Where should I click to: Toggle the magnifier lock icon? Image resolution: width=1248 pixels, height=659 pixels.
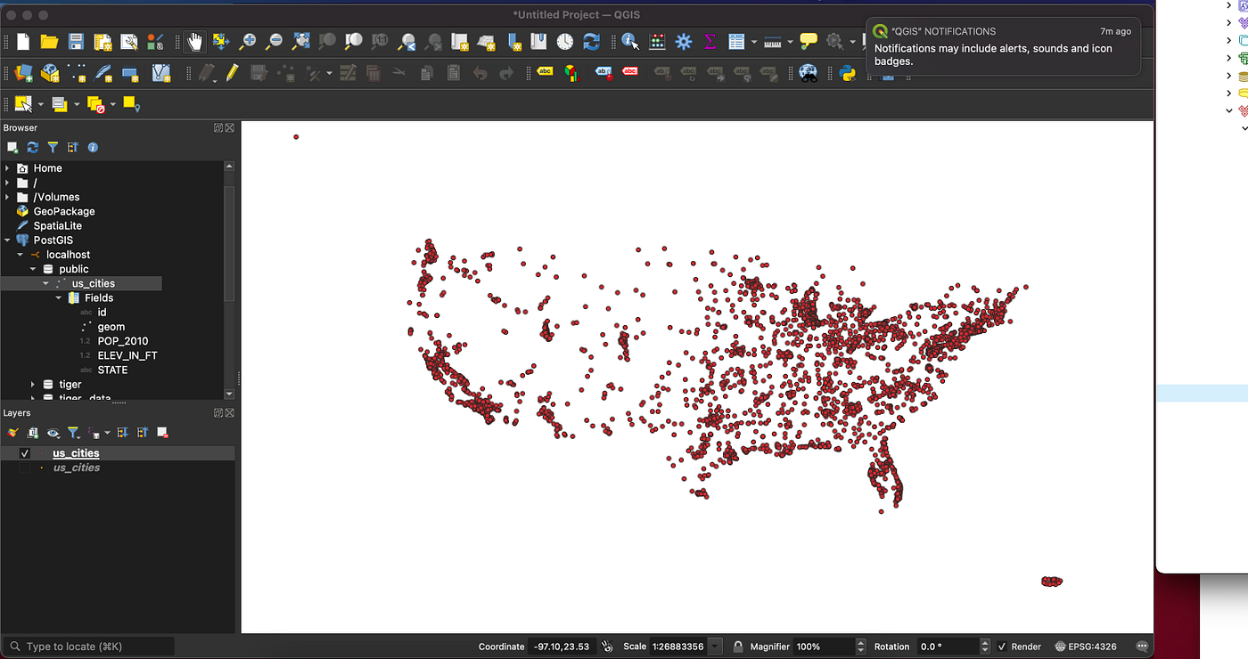[738, 647]
